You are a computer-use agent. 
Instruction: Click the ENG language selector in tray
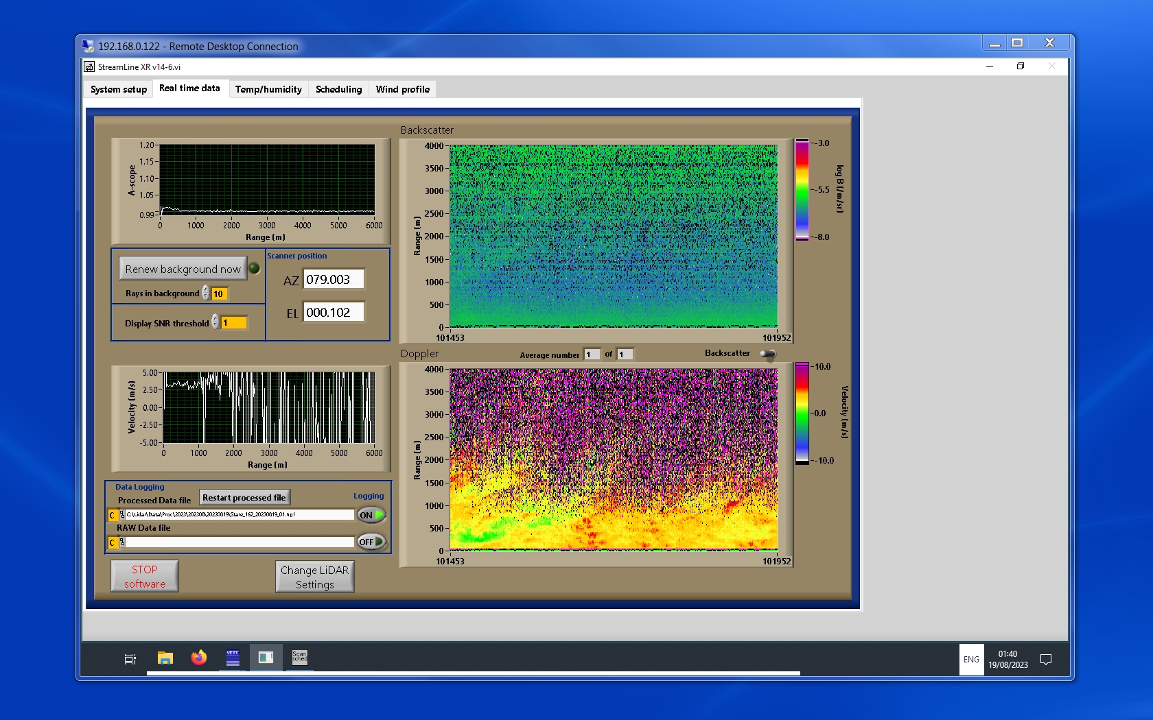click(x=971, y=660)
